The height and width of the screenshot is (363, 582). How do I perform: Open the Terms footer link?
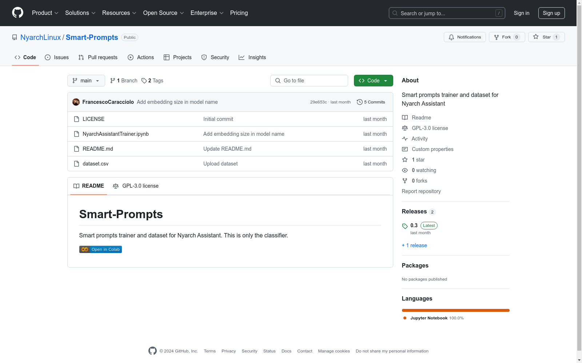[210, 351]
